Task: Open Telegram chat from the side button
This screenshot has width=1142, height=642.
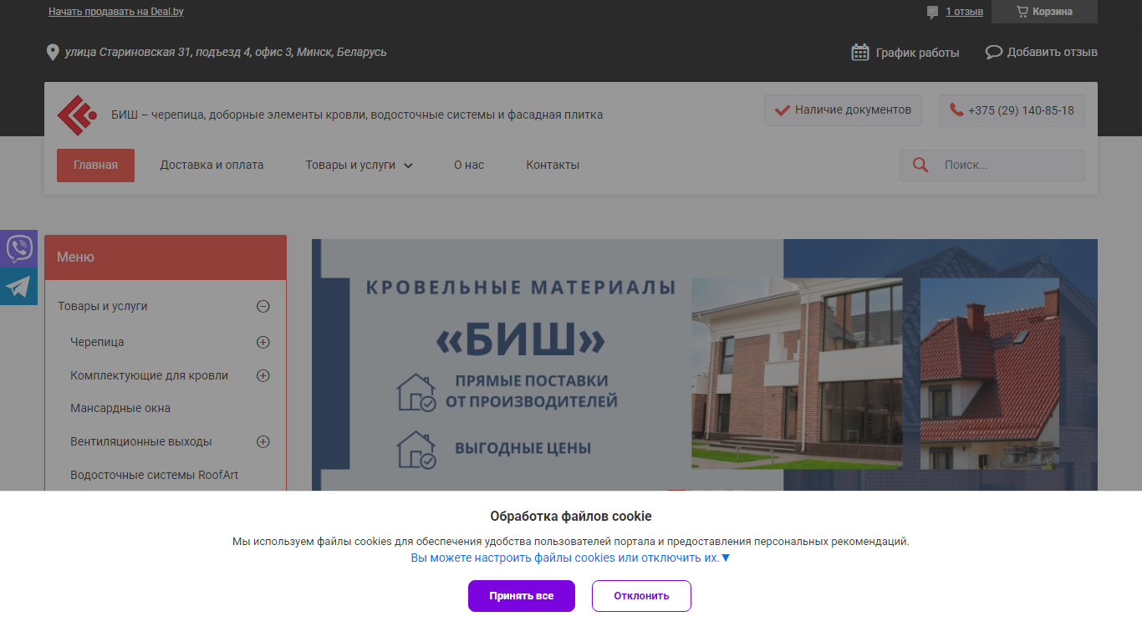Action: (x=18, y=287)
